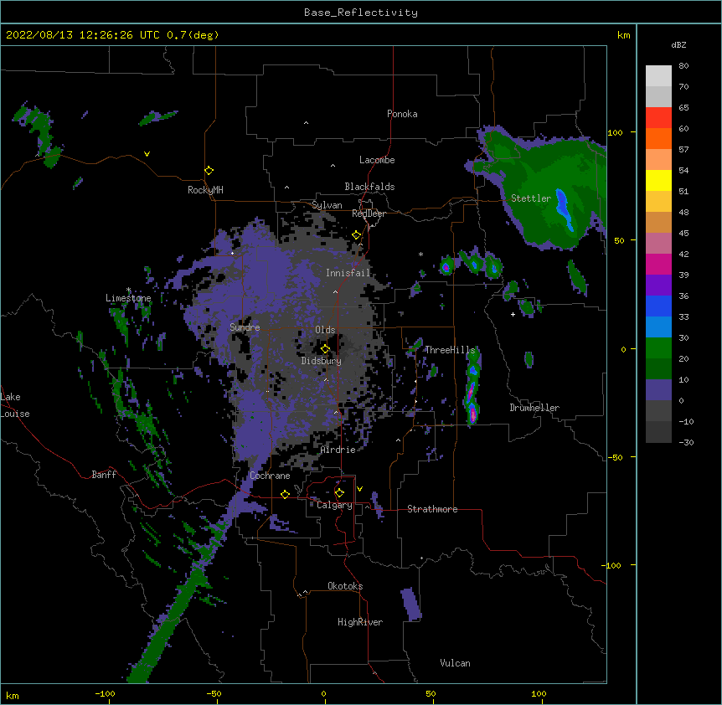Click the yellow diamond marker below Cochrane
The image size is (722, 705).
point(285,494)
